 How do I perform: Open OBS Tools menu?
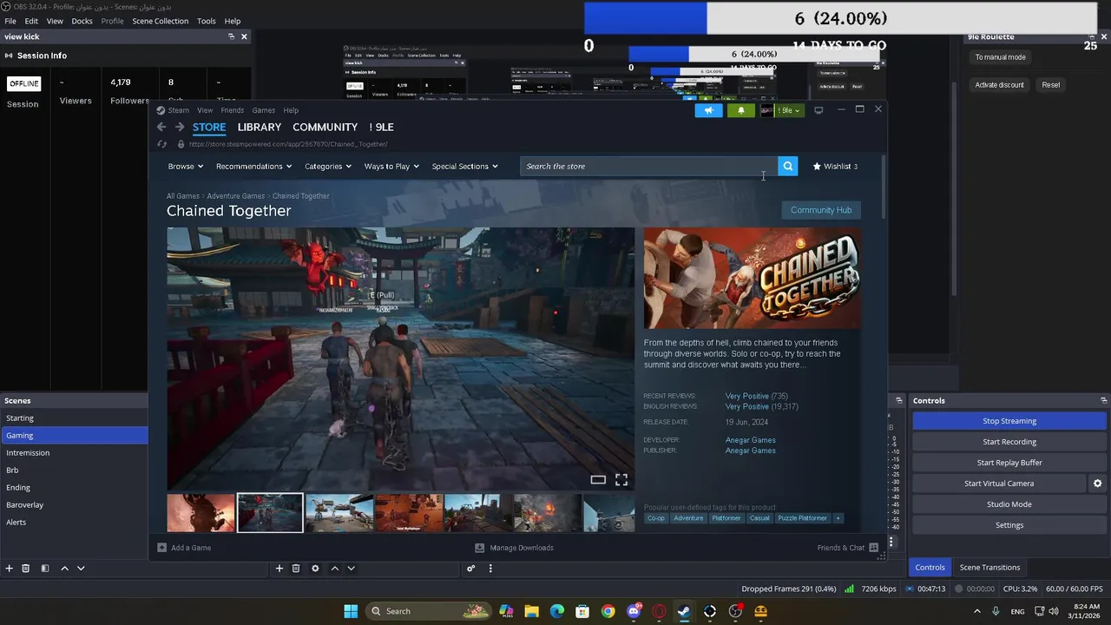(207, 21)
